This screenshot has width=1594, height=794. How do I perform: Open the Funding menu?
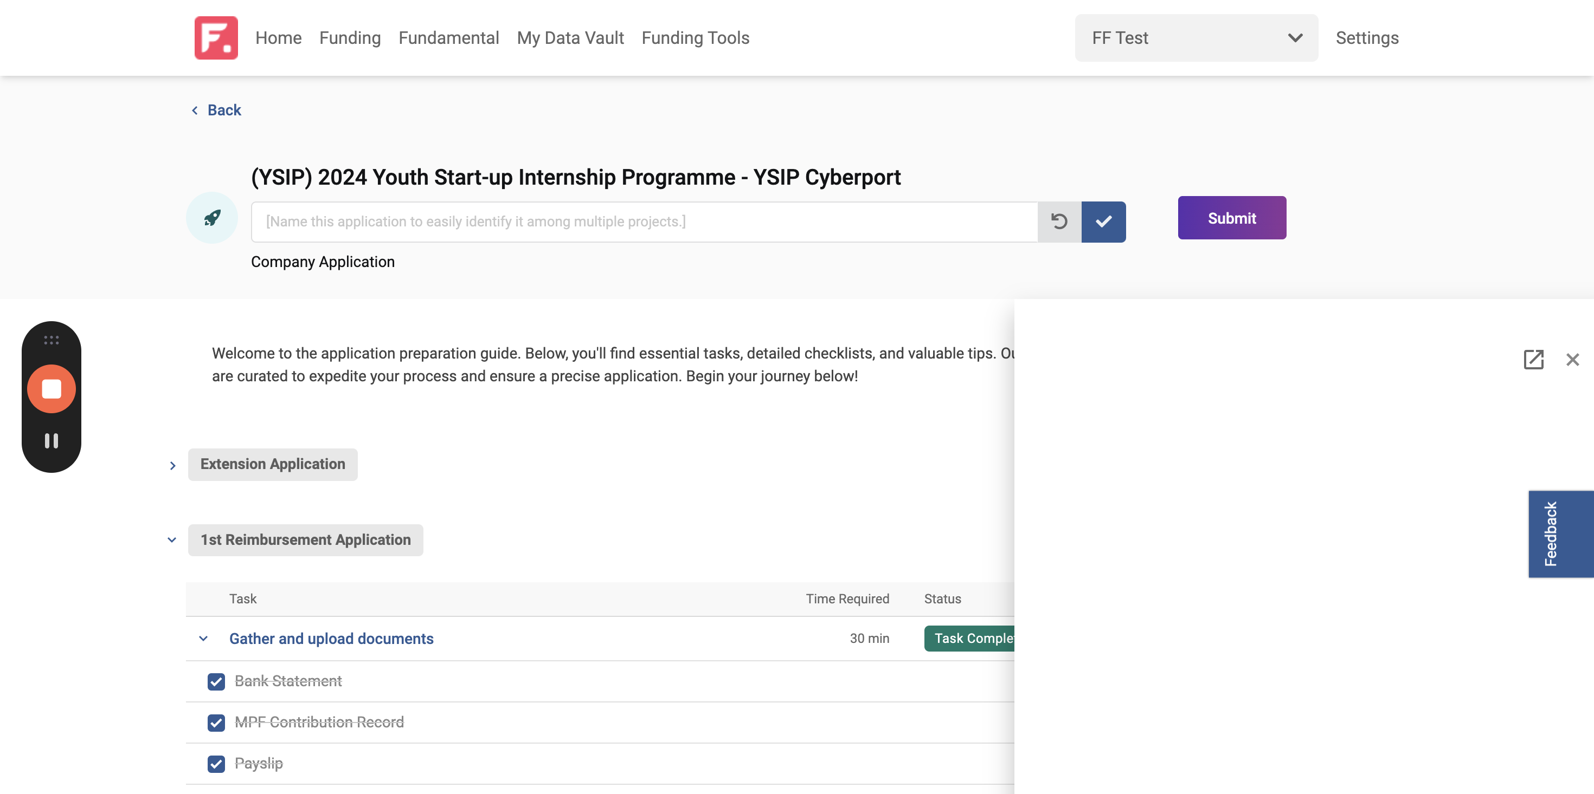coord(350,38)
